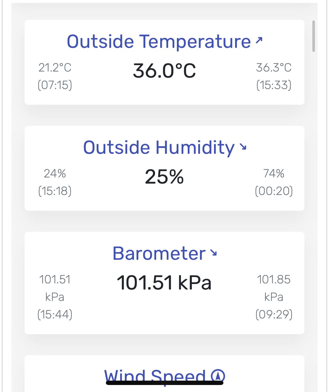Viewport: 329px width, 392px height.
Task: Tap the barometer high value 101.85
Action: point(274,280)
